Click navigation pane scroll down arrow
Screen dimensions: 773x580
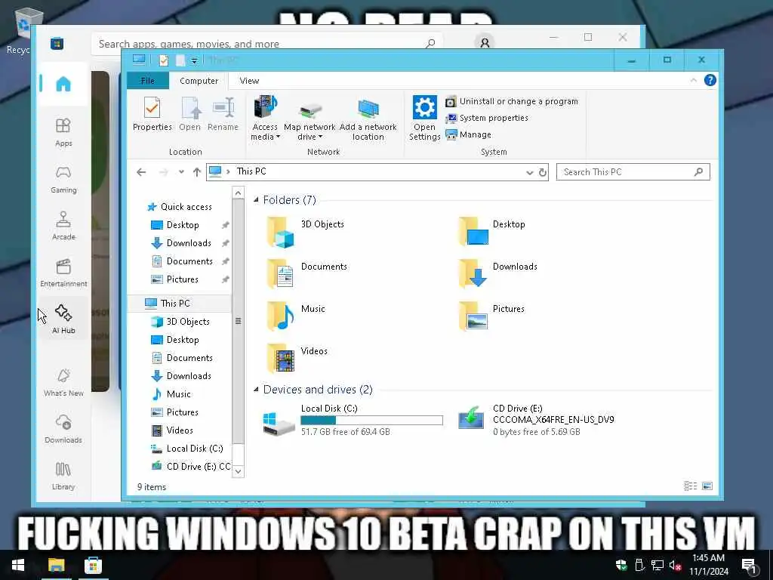(238, 471)
